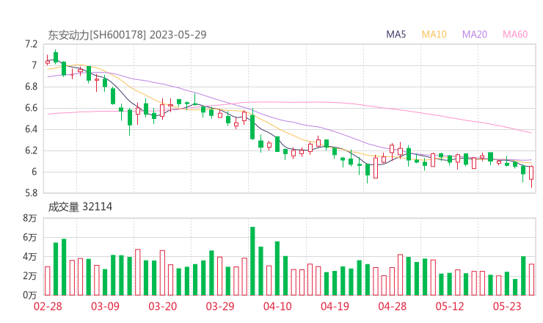
Task: Select the 02-28 date axis label
Action: coord(48,307)
